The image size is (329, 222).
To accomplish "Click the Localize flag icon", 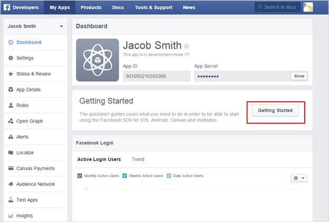I will coord(11,152).
